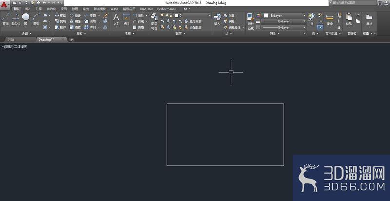Switch to the Insert (插入) ribbon tab
Viewport: 390px width, 201px height.
click(x=28, y=9)
